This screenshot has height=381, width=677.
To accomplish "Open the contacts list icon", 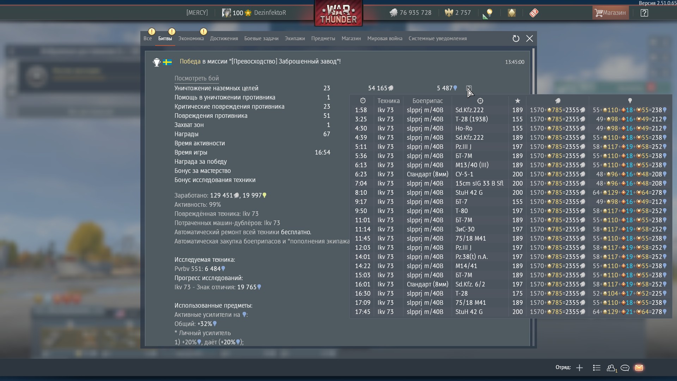I will [597, 368].
